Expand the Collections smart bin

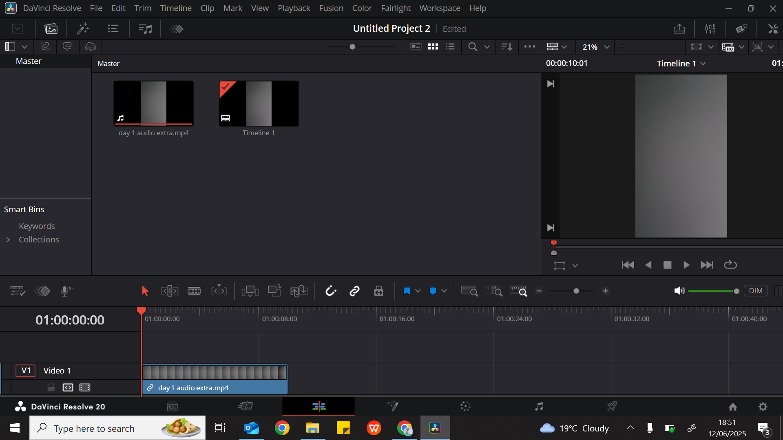[8, 240]
